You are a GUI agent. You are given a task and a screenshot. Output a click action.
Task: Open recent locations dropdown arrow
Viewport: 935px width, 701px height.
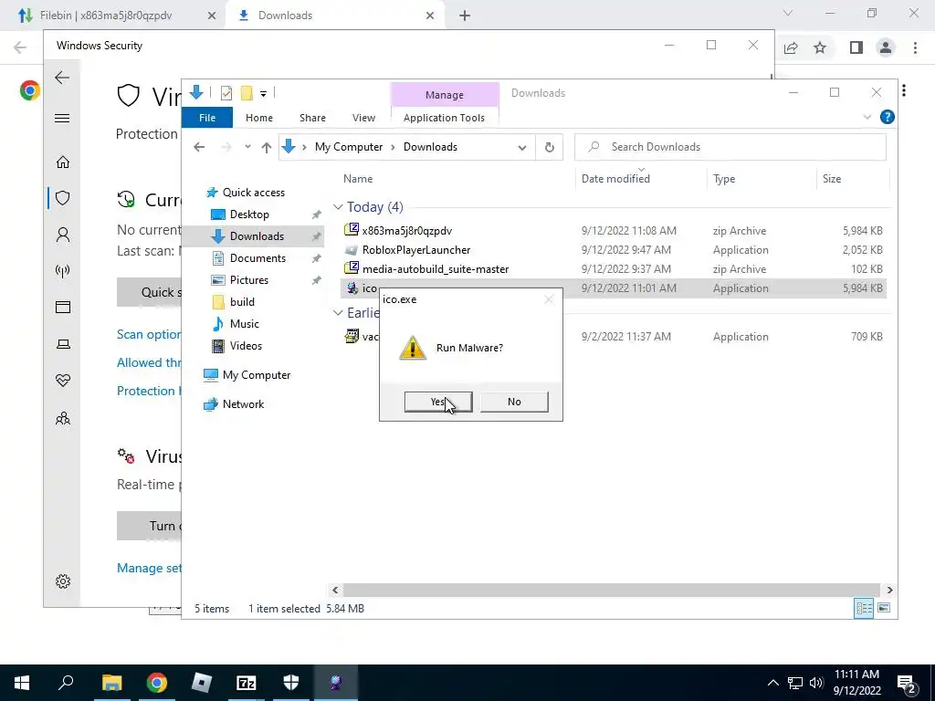point(247,147)
